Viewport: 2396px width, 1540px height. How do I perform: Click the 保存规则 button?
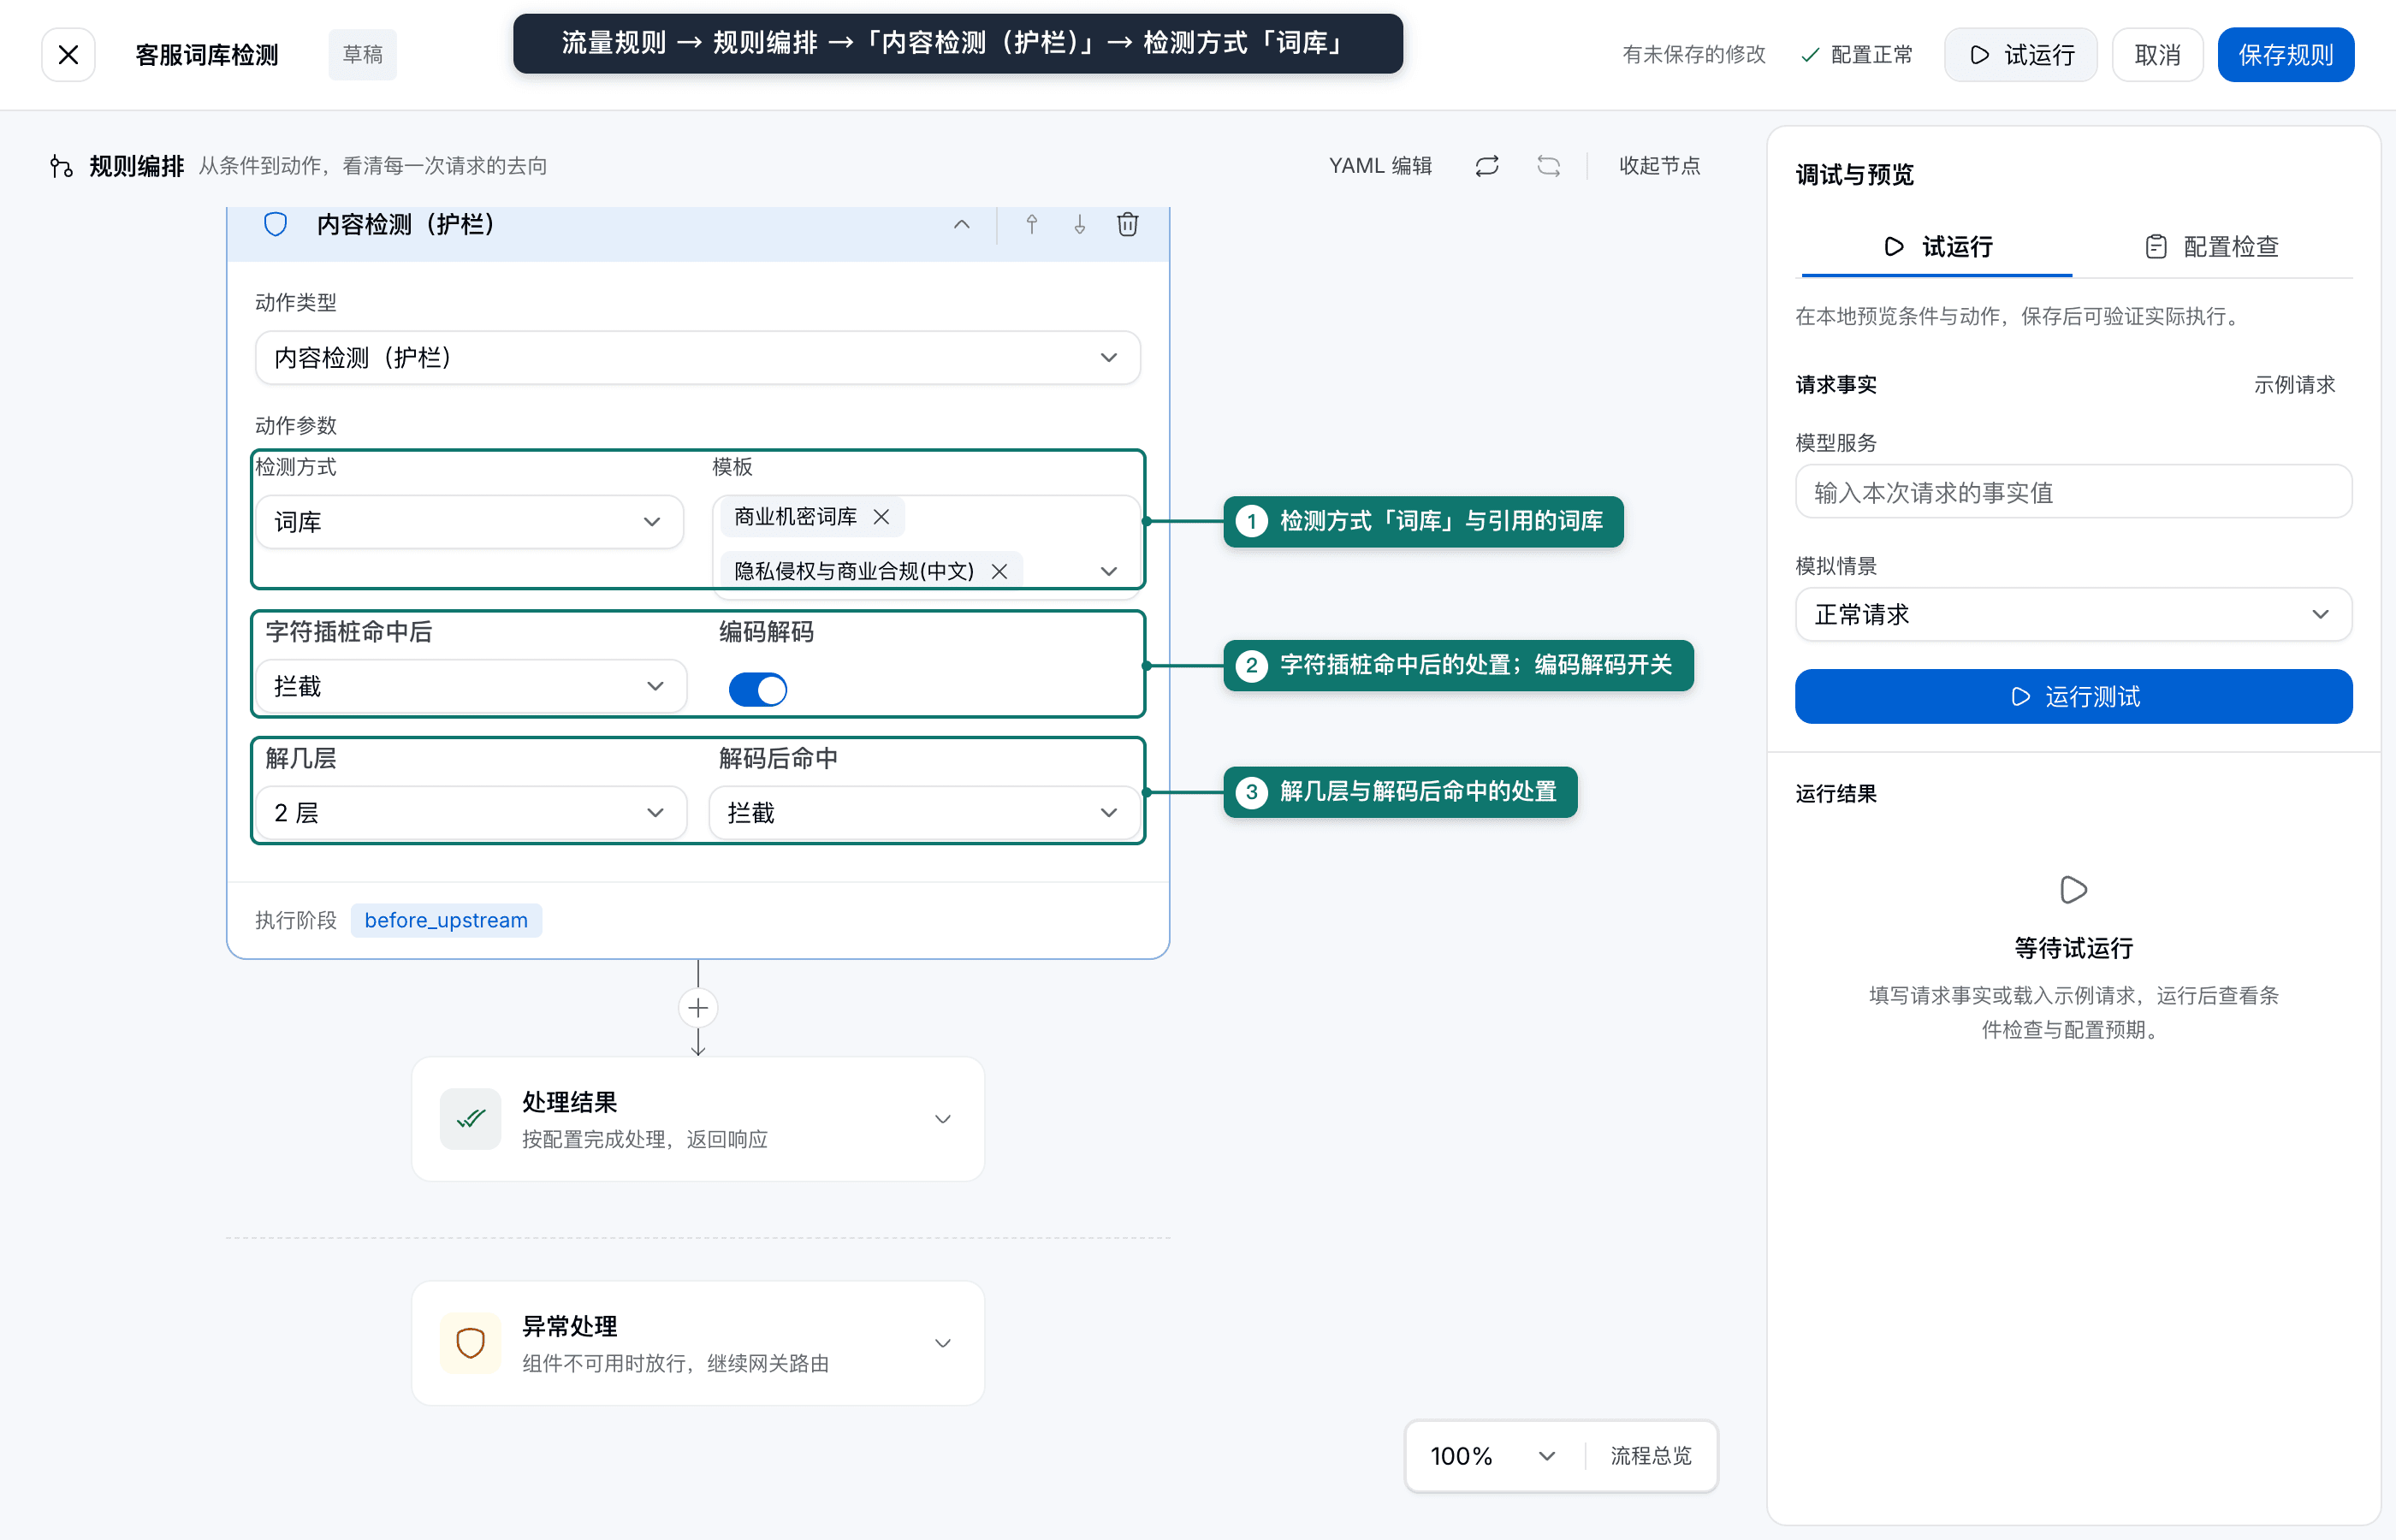click(2285, 54)
